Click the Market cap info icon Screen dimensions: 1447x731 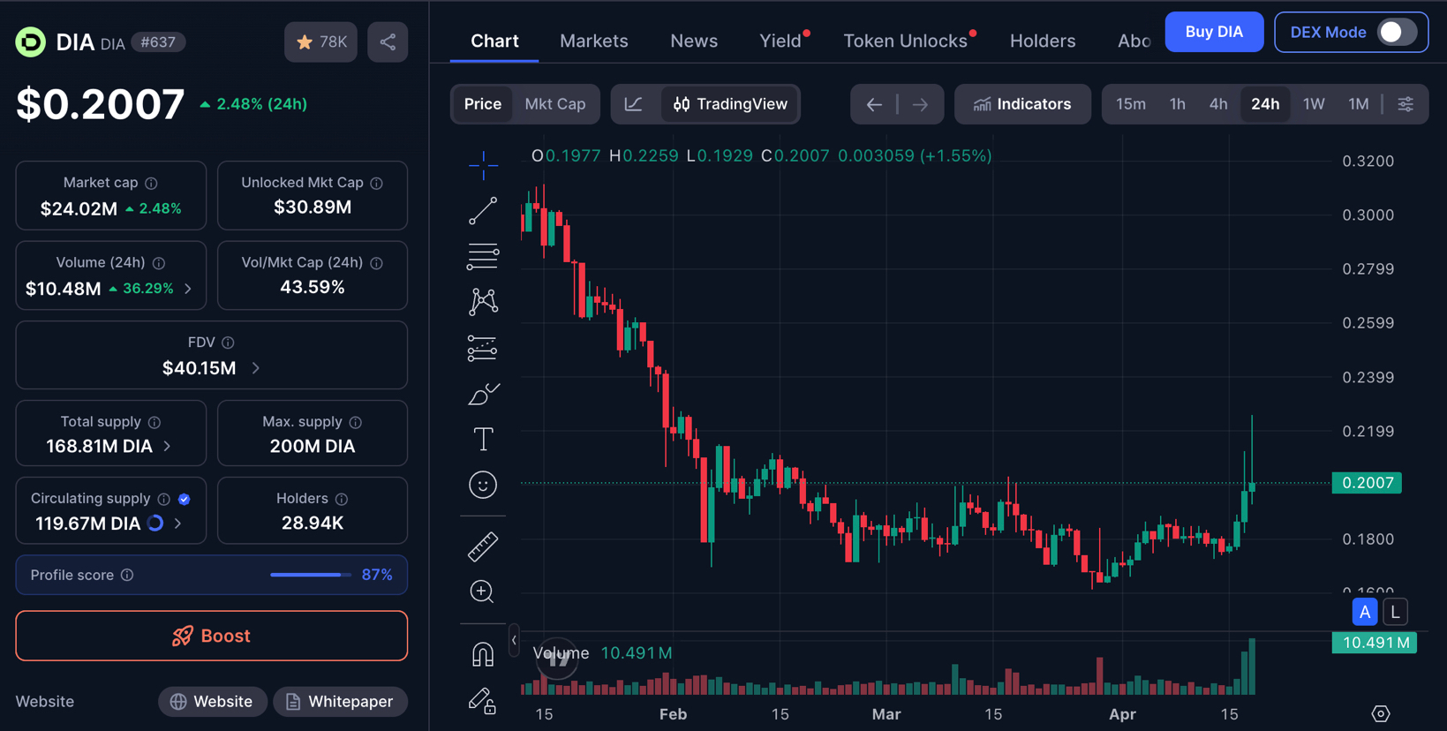point(152,183)
